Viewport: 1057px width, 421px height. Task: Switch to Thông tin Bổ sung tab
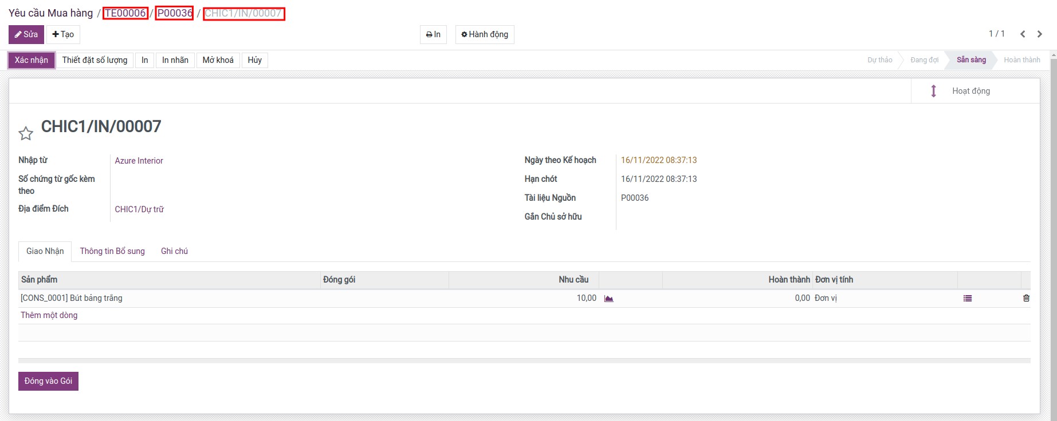pos(112,251)
